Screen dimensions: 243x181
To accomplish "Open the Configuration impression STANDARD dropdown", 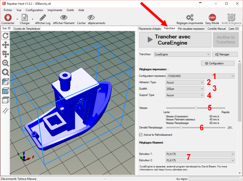I will point(200,76).
